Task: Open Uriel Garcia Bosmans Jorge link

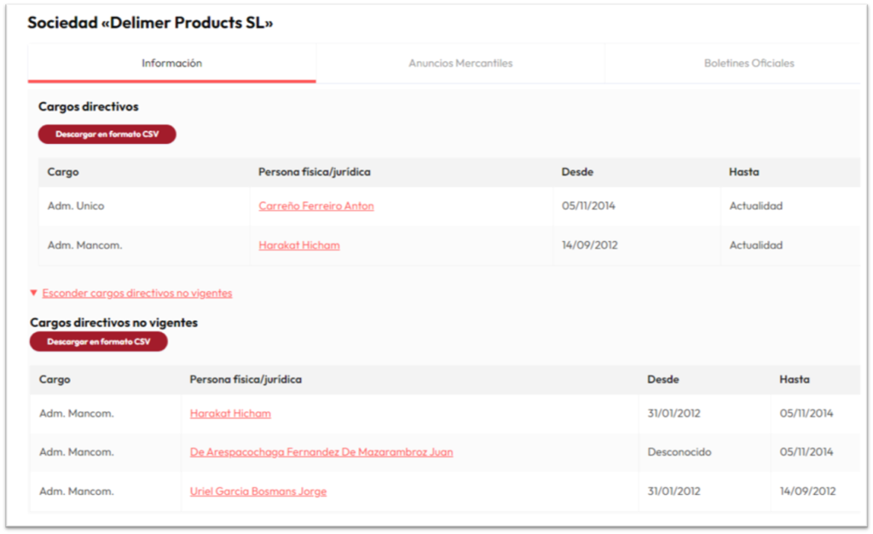Action: tap(258, 491)
